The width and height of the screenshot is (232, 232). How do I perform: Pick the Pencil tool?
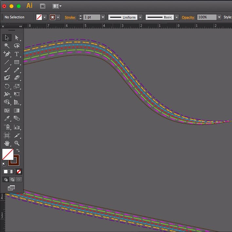(x=17, y=70)
